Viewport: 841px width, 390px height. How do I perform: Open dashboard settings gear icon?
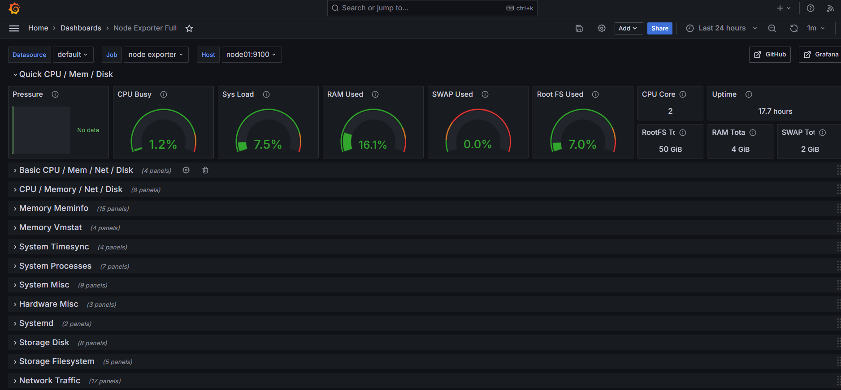click(x=602, y=28)
